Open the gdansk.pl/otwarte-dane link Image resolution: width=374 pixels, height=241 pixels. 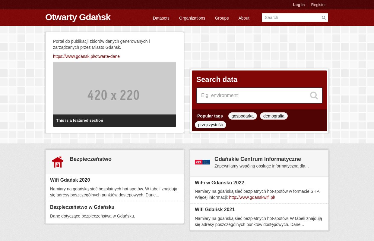[86, 56]
